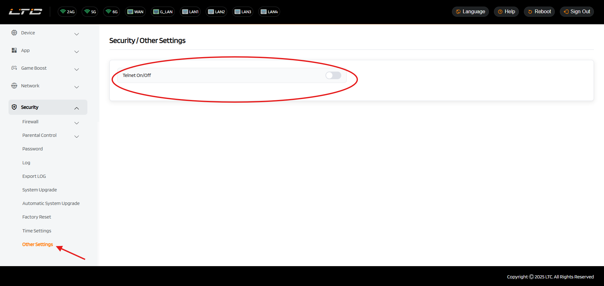Click the LTC logo
Screen dimensions: 604x286
25,12
